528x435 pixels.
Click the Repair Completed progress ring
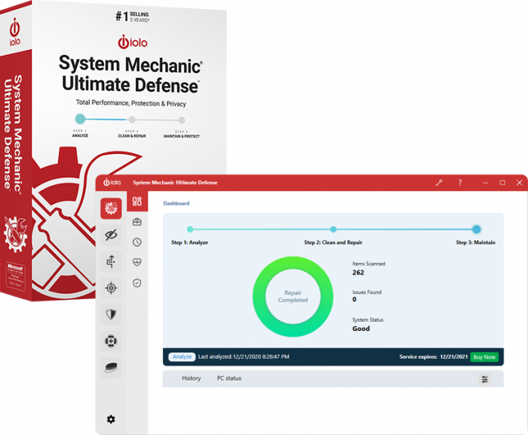[293, 296]
